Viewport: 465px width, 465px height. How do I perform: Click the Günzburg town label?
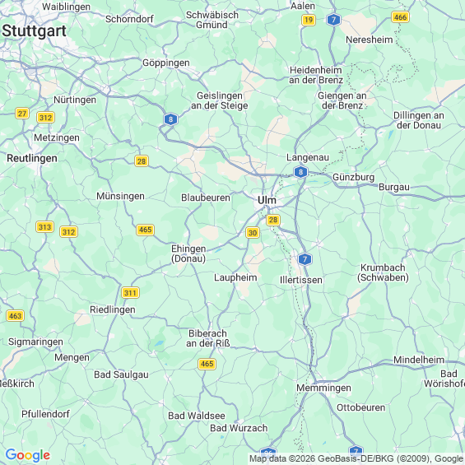pos(354,177)
